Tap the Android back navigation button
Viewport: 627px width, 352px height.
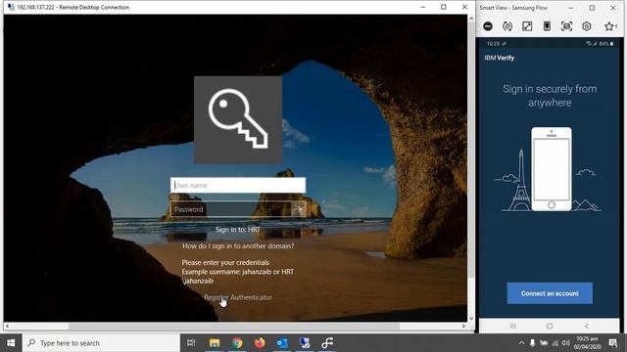pos(586,326)
